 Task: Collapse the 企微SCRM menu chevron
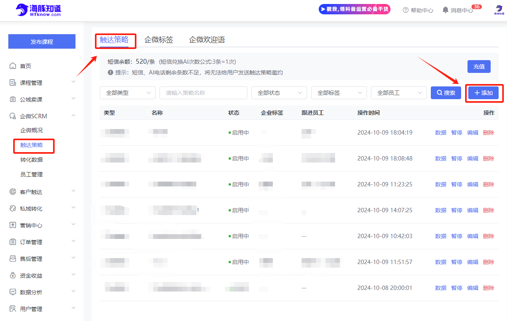click(73, 115)
